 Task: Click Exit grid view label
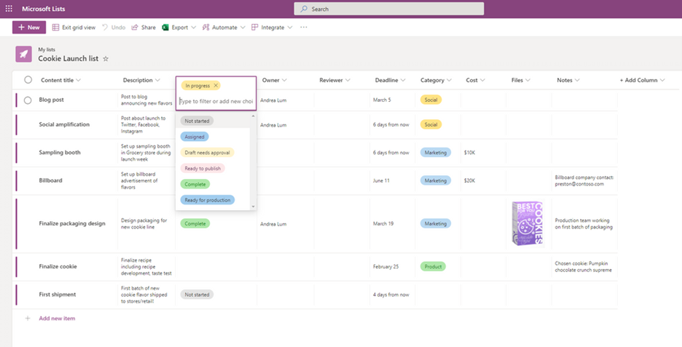pyautogui.click(x=79, y=28)
